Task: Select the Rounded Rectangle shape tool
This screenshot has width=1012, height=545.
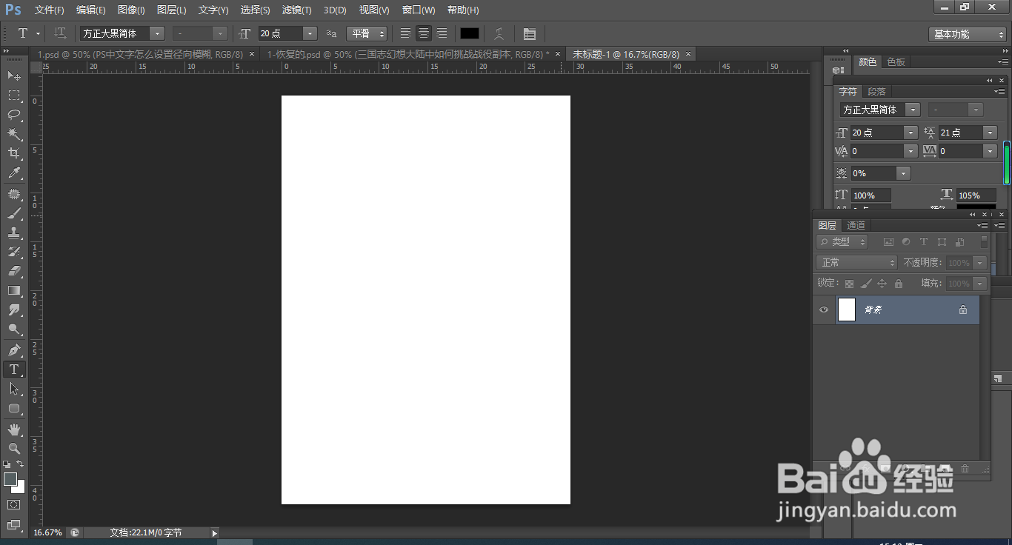Action: click(14, 408)
